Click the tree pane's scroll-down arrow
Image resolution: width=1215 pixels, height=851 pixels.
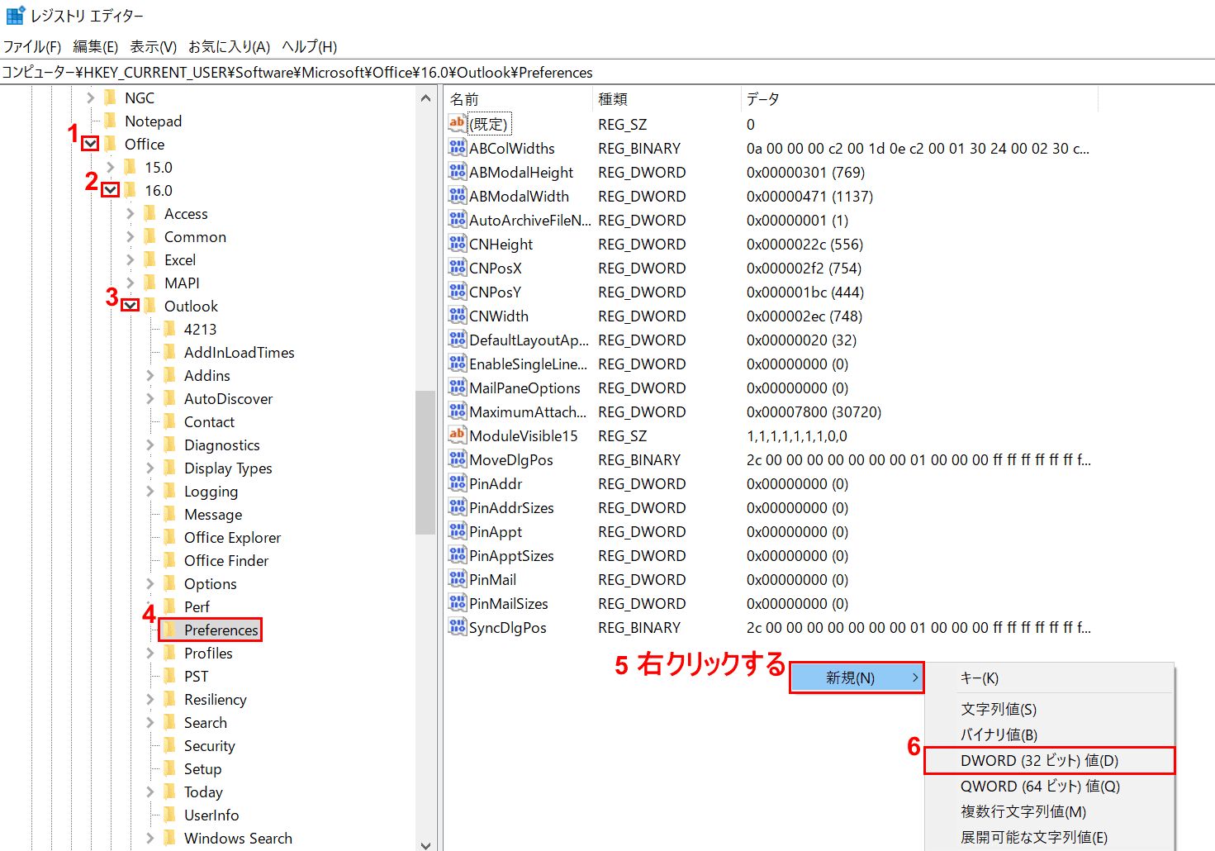[x=425, y=844]
